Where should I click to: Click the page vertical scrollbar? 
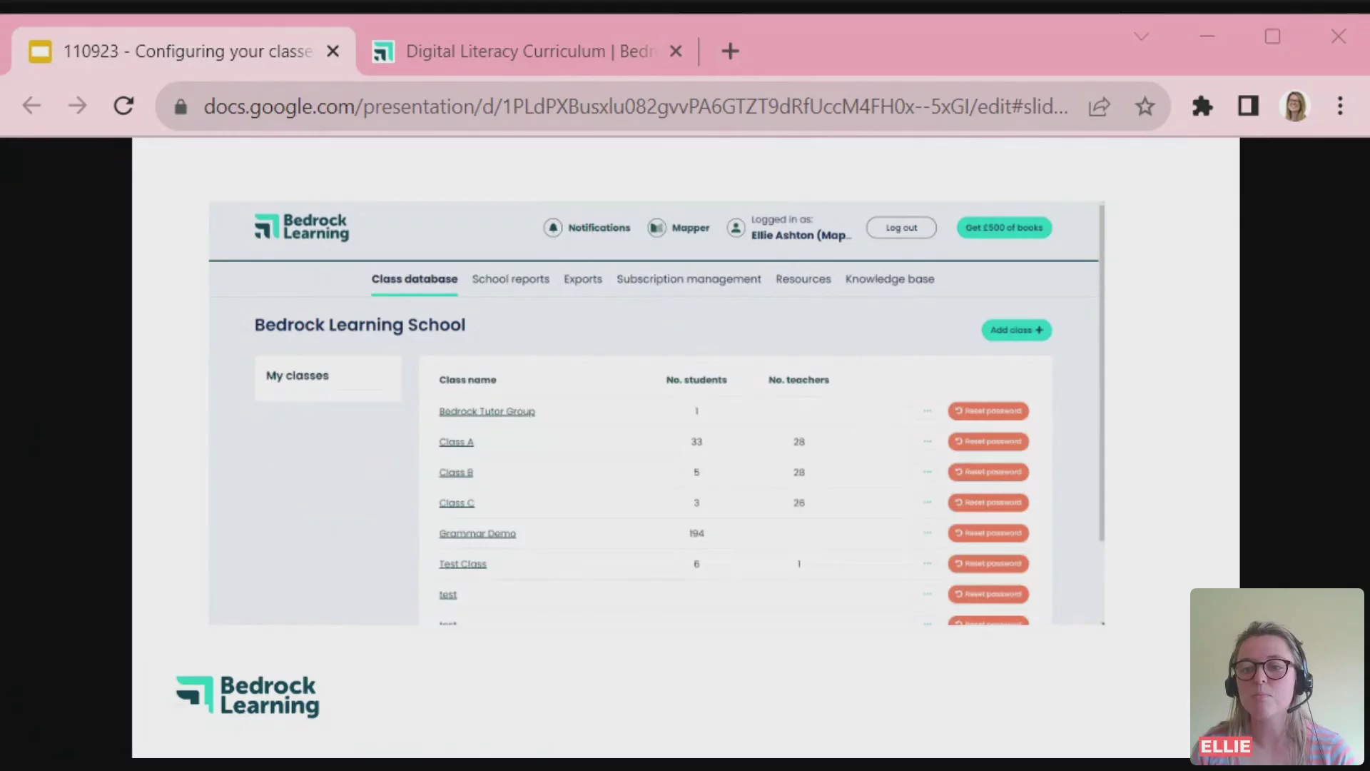(1102, 373)
